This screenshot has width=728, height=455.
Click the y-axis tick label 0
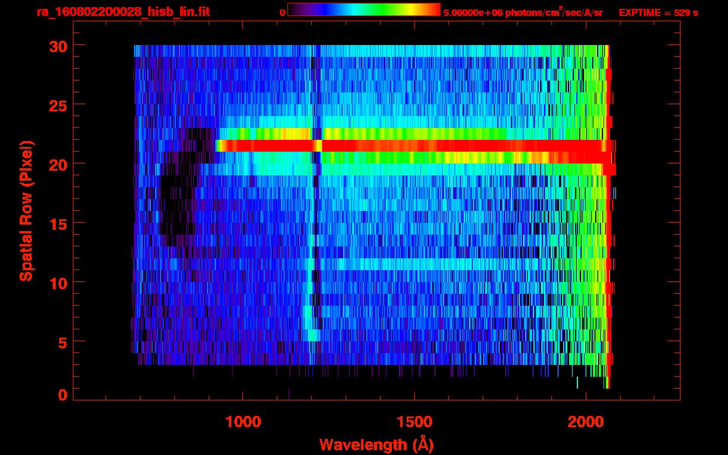[x=62, y=395]
